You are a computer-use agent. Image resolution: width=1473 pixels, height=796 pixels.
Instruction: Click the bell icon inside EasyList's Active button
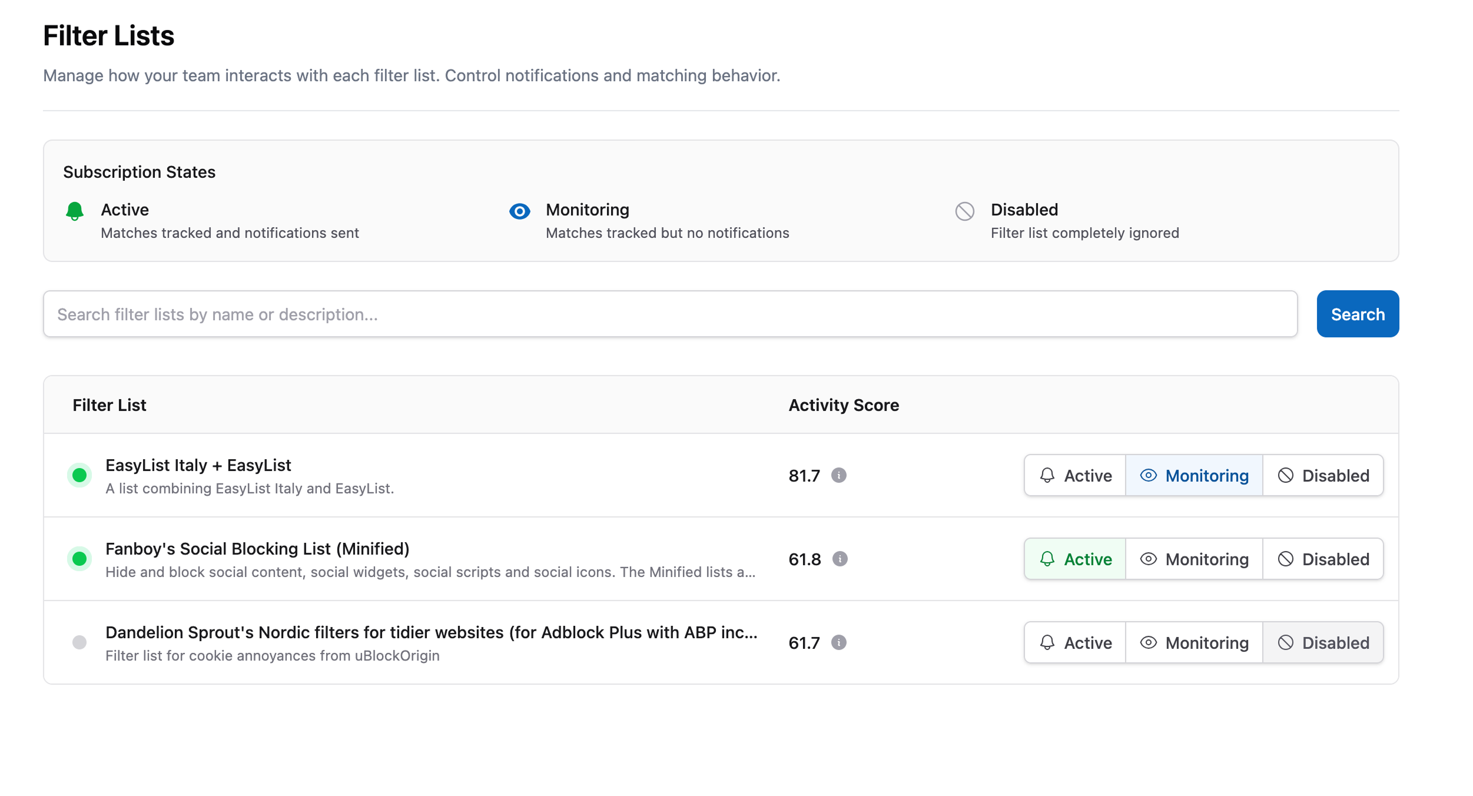(x=1047, y=475)
